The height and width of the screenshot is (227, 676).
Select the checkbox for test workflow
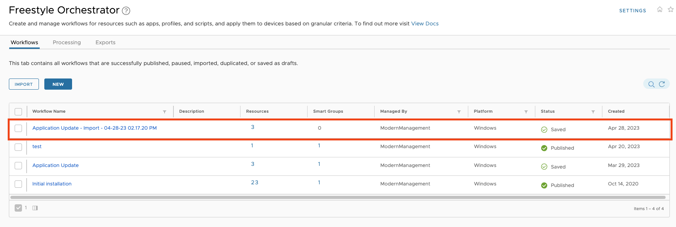pyautogui.click(x=18, y=147)
